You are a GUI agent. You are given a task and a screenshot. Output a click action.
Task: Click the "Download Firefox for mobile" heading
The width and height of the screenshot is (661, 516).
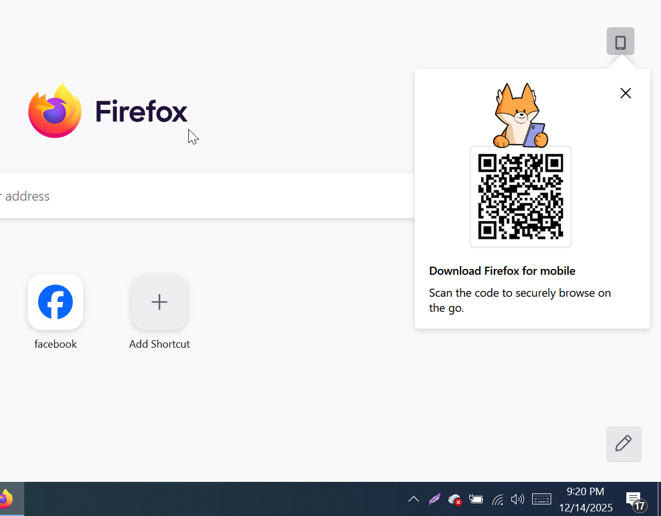[502, 271]
